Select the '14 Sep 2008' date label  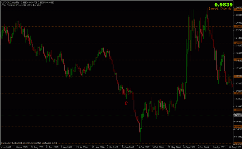[x=189, y=147]
